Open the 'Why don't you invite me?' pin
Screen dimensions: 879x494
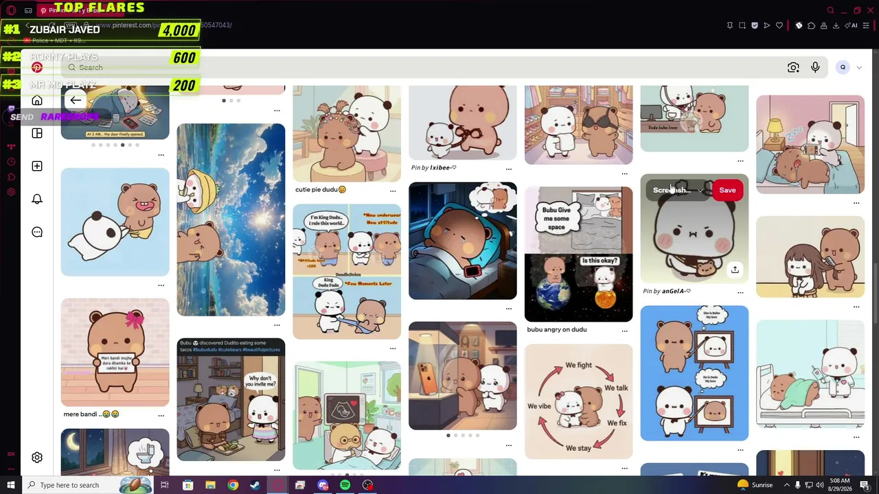(231, 399)
